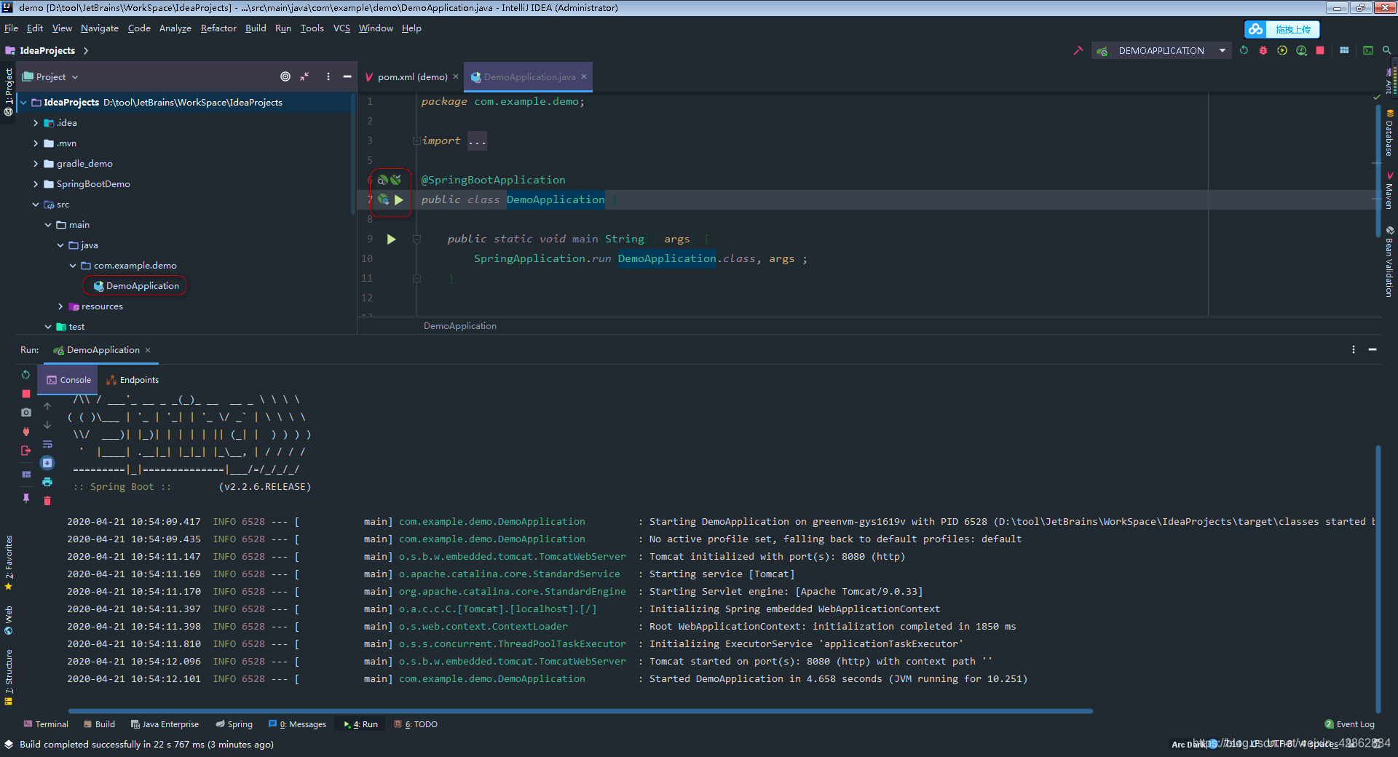Select DemoApplication in project tree
The image size is (1398, 757).
coord(135,286)
